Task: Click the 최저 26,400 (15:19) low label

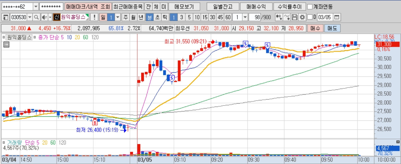Action: click(x=97, y=130)
